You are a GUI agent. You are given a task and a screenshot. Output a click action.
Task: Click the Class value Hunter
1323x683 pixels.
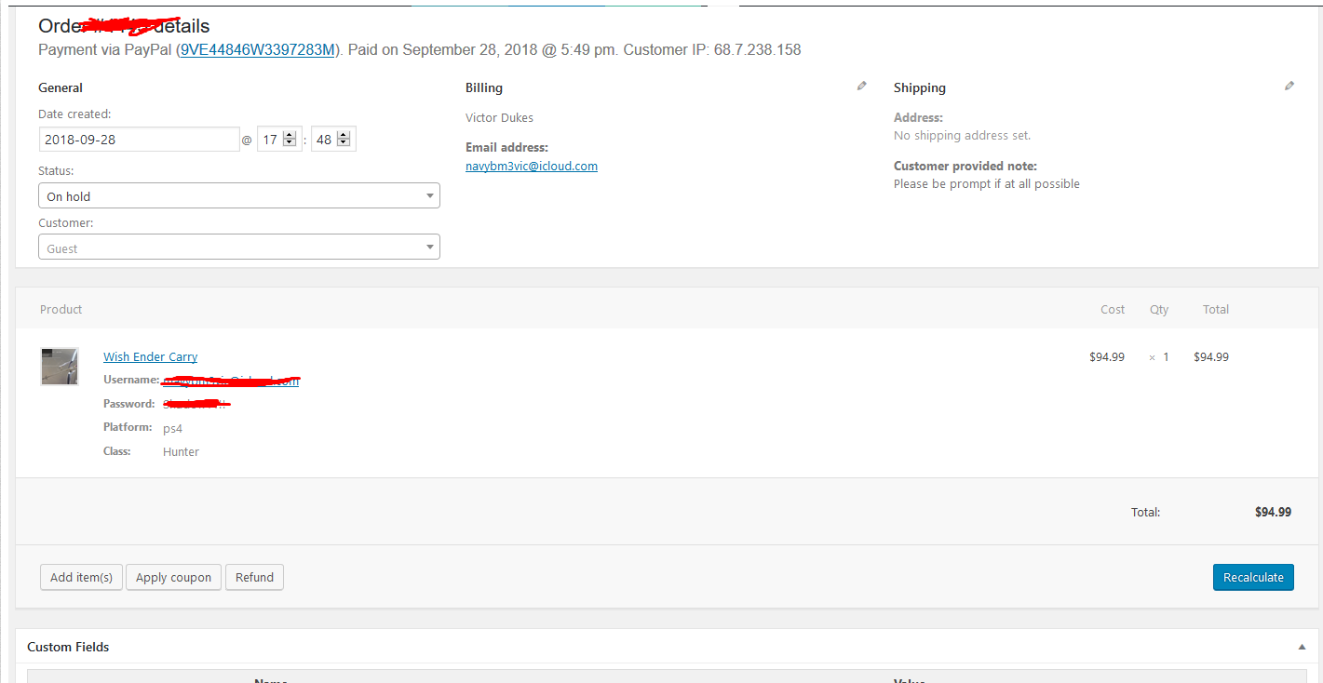181,451
